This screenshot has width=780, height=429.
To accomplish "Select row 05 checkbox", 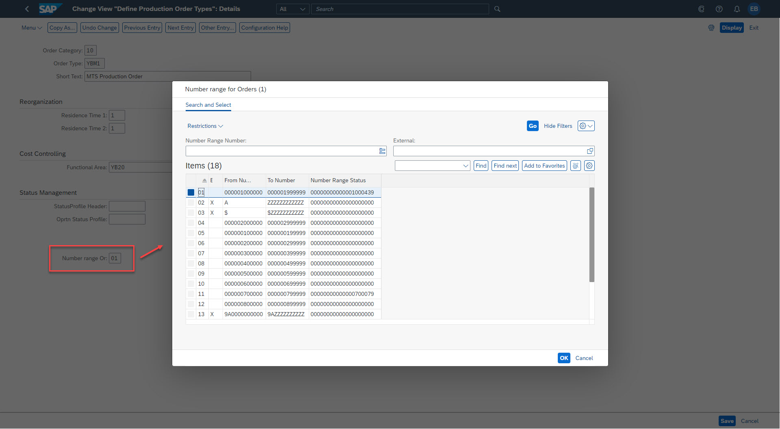I will pyautogui.click(x=191, y=233).
